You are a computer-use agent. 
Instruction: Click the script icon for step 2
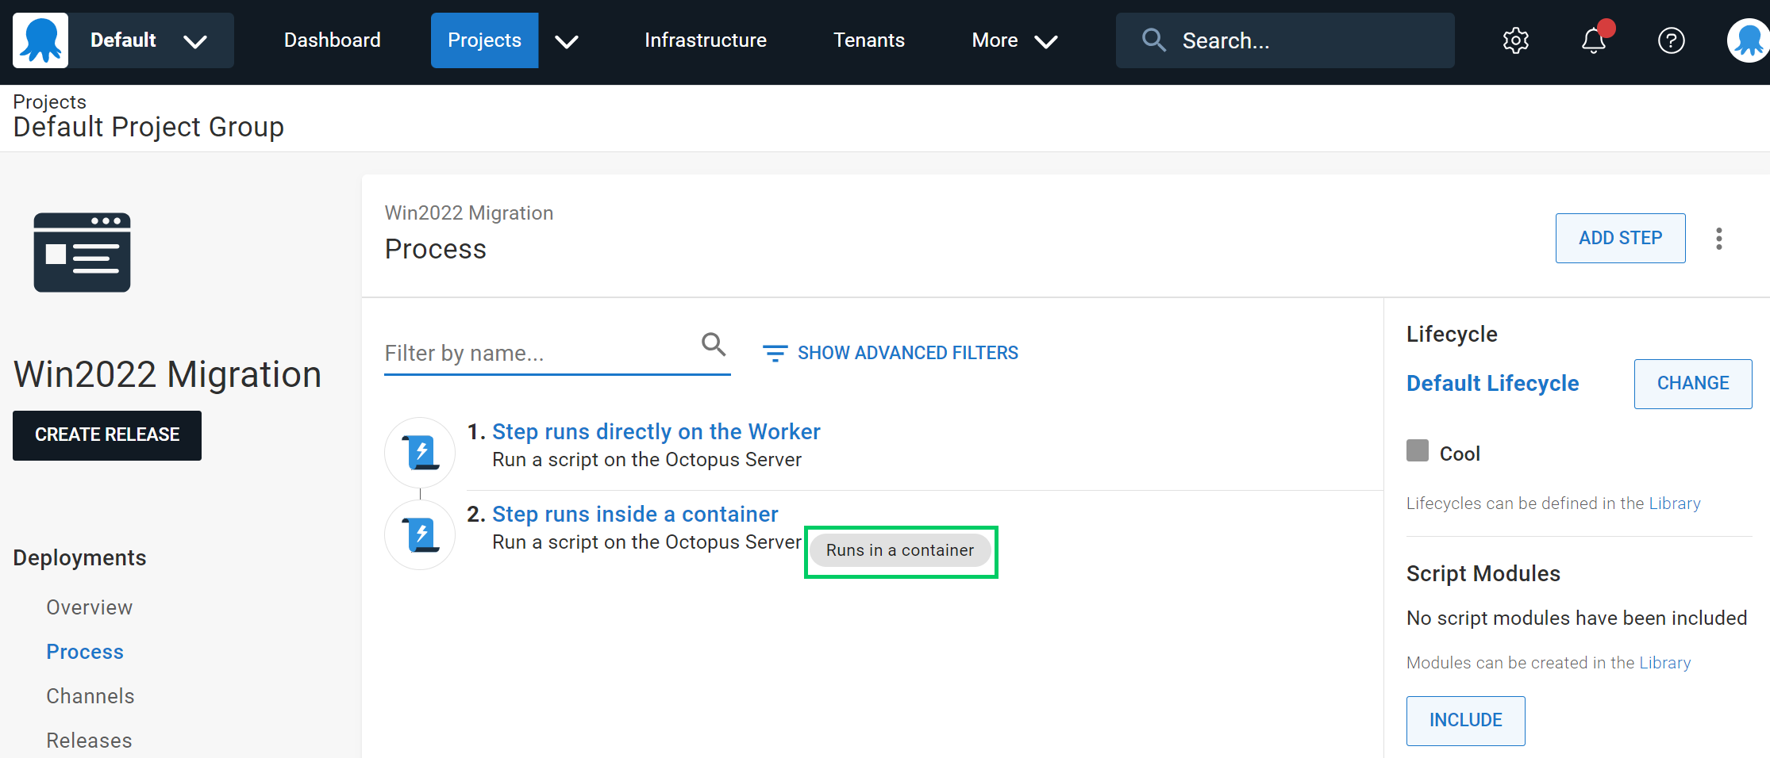420,535
